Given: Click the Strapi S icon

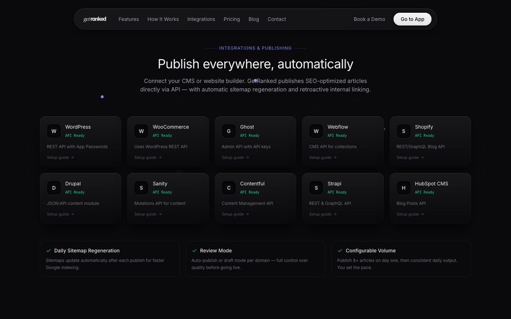Looking at the screenshot, I should [x=316, y=188].
